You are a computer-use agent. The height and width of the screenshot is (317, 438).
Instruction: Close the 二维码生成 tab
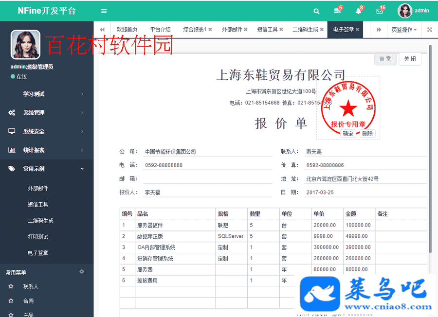coord(322,30)
